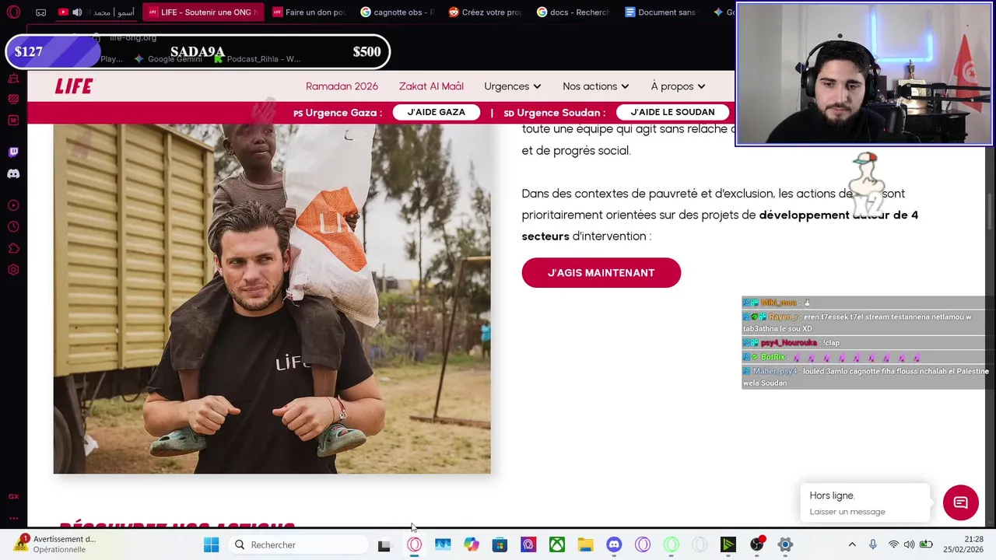The width and height of the screenshot is (996, 560).
Task: Open the GX Corner gamepad icon
Action: (40, 12)
